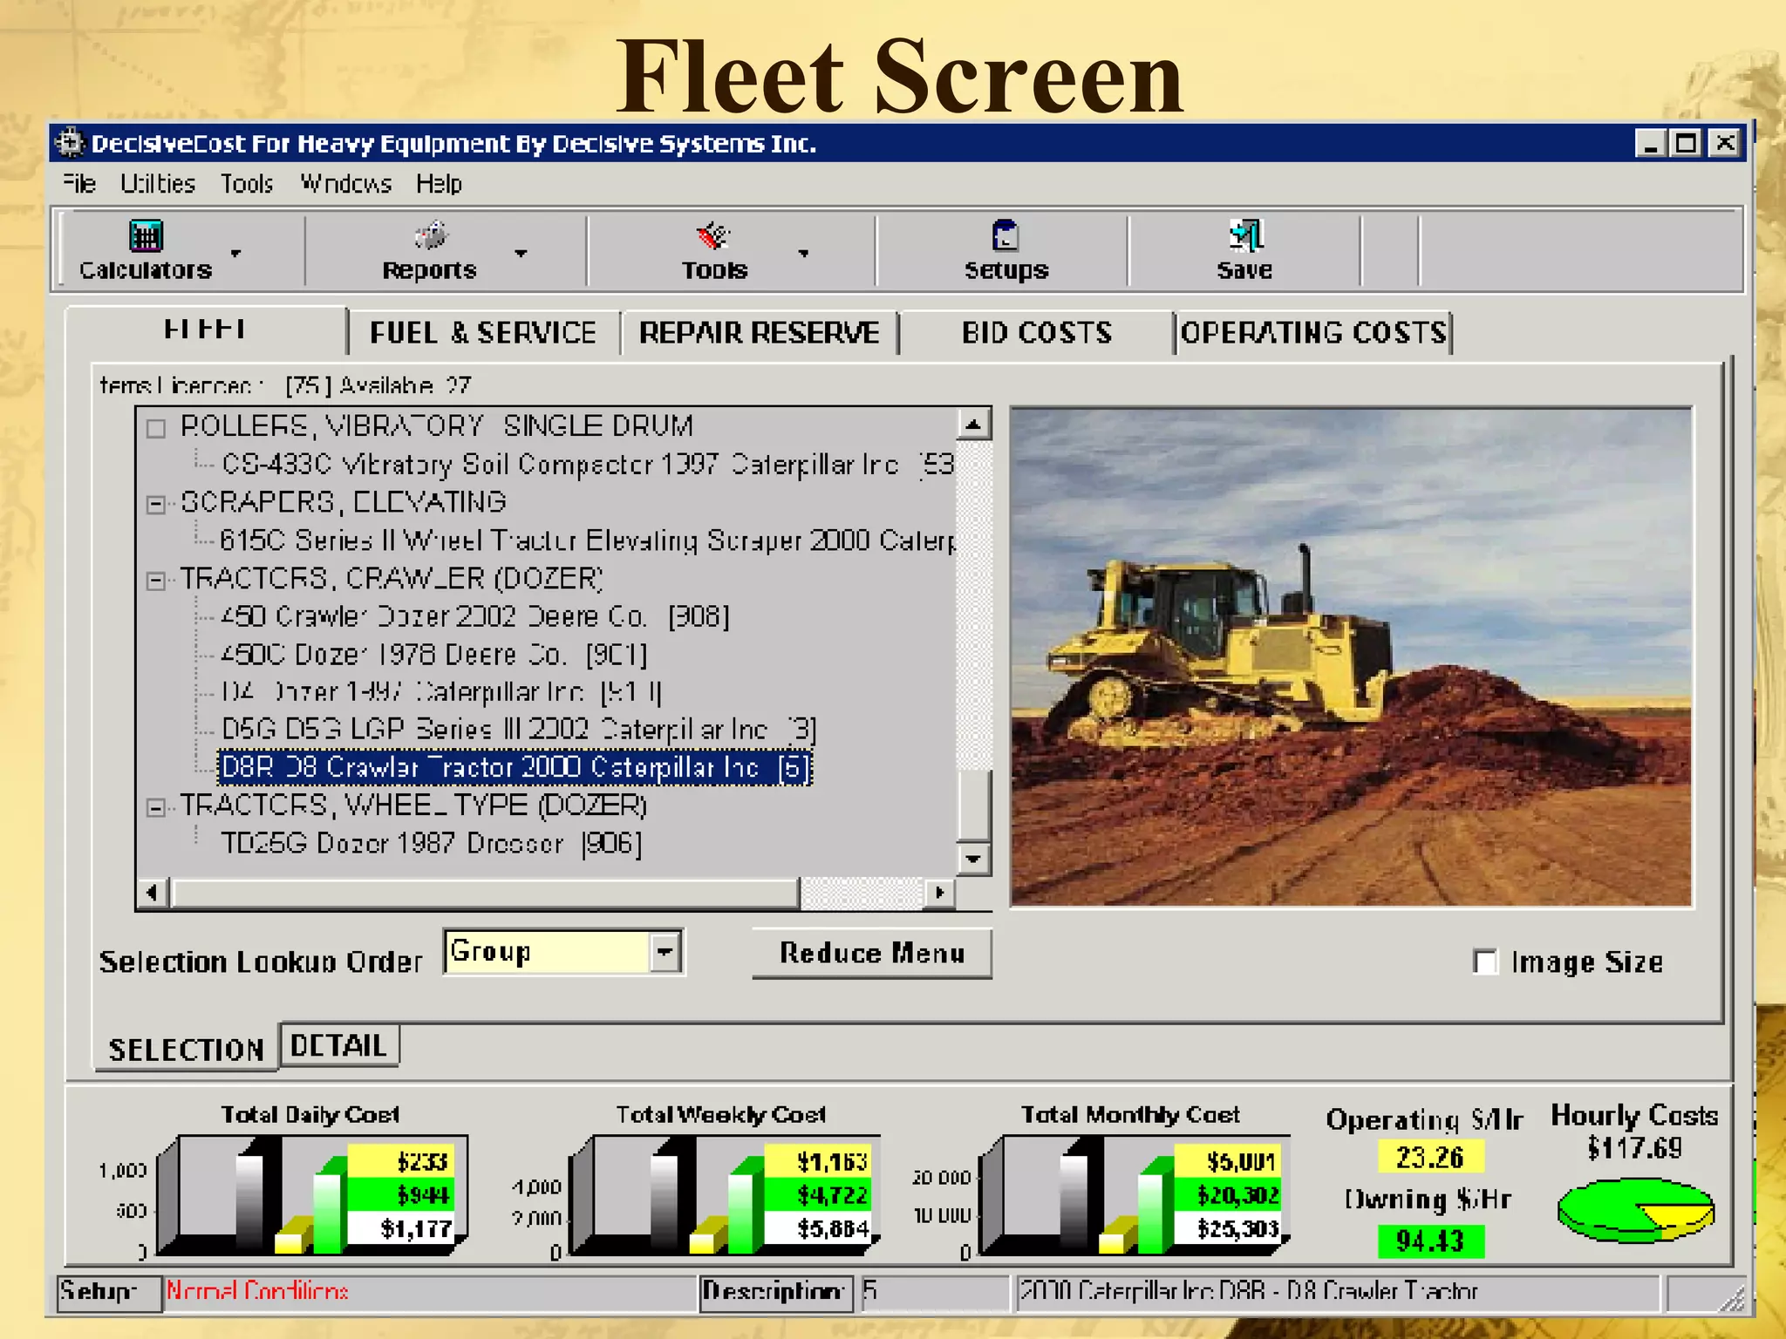Switch to the Fuel & Service tab
Image resolution: width=1786 pixels, height=1339 pixels.
pos(482,333)
